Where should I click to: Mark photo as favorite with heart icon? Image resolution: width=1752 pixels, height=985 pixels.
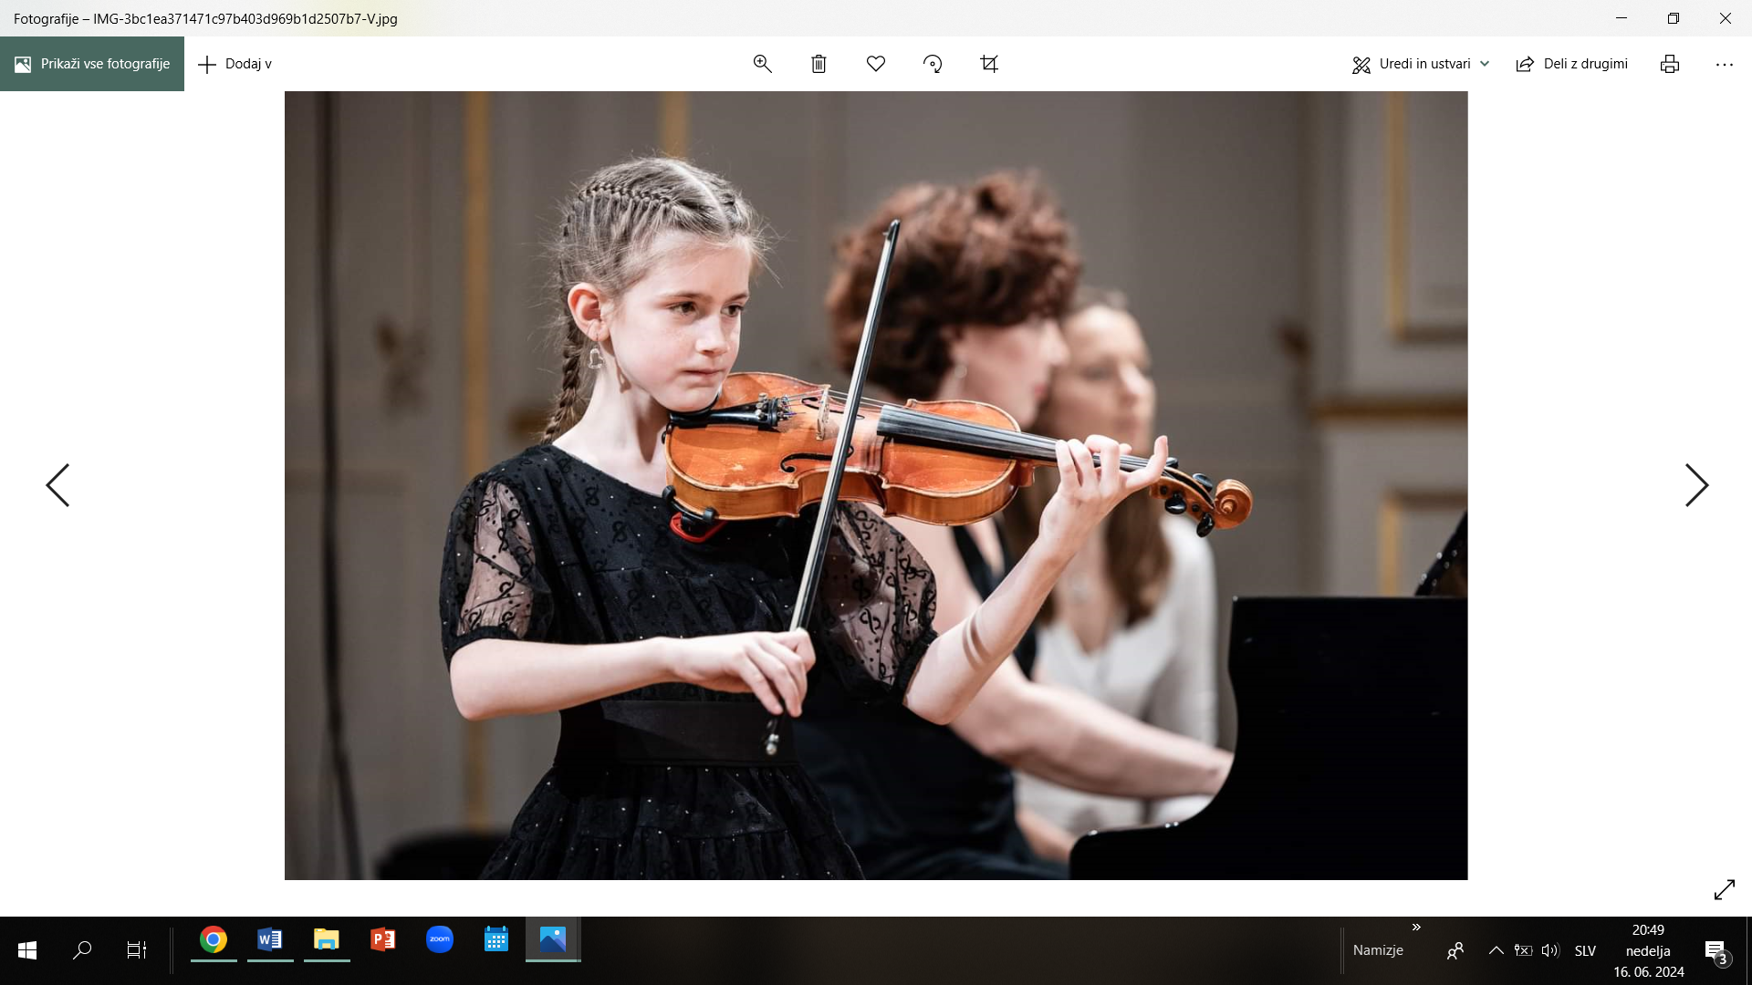[876, 64]
